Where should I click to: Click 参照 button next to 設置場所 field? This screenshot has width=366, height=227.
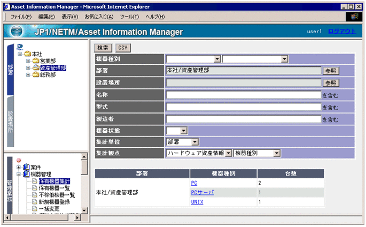331,83
